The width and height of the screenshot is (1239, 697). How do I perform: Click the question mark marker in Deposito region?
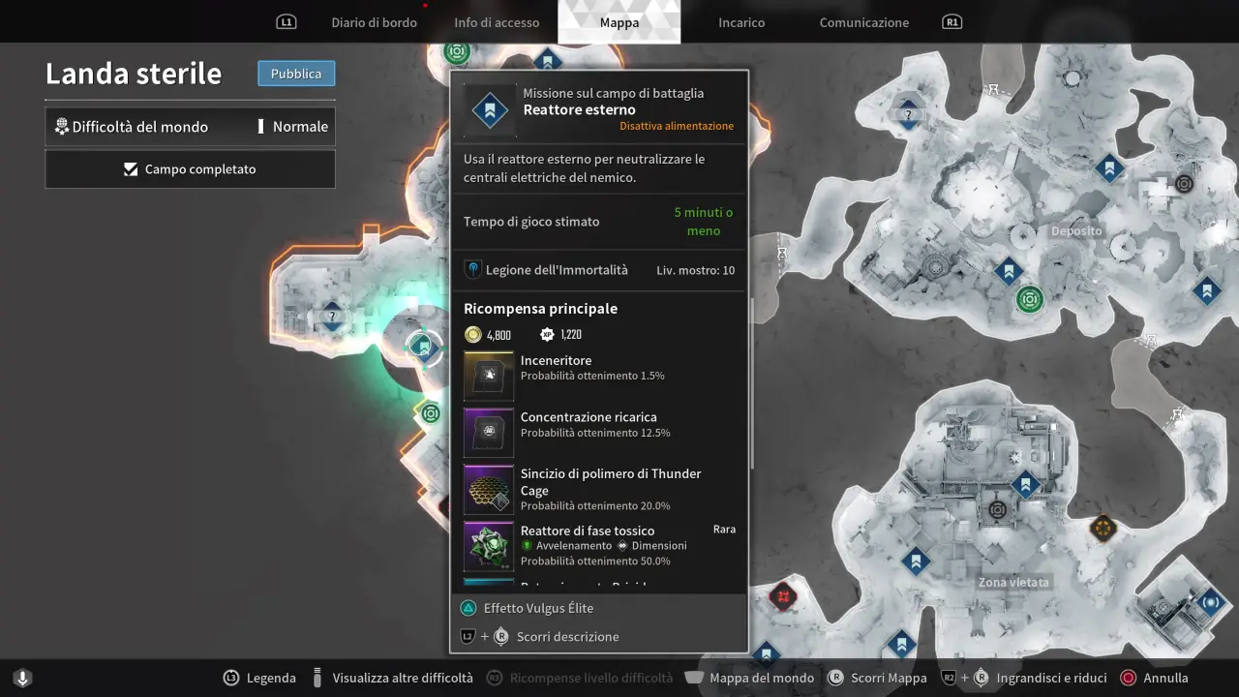(x=908, y=115)
